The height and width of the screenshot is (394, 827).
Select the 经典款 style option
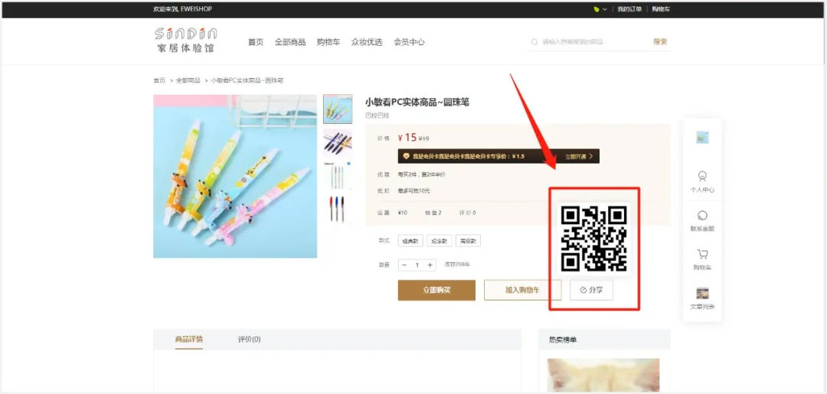tap(410, 241)
